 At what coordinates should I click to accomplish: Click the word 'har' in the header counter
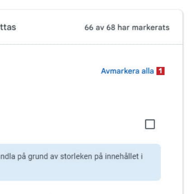[x=123, y=28]
